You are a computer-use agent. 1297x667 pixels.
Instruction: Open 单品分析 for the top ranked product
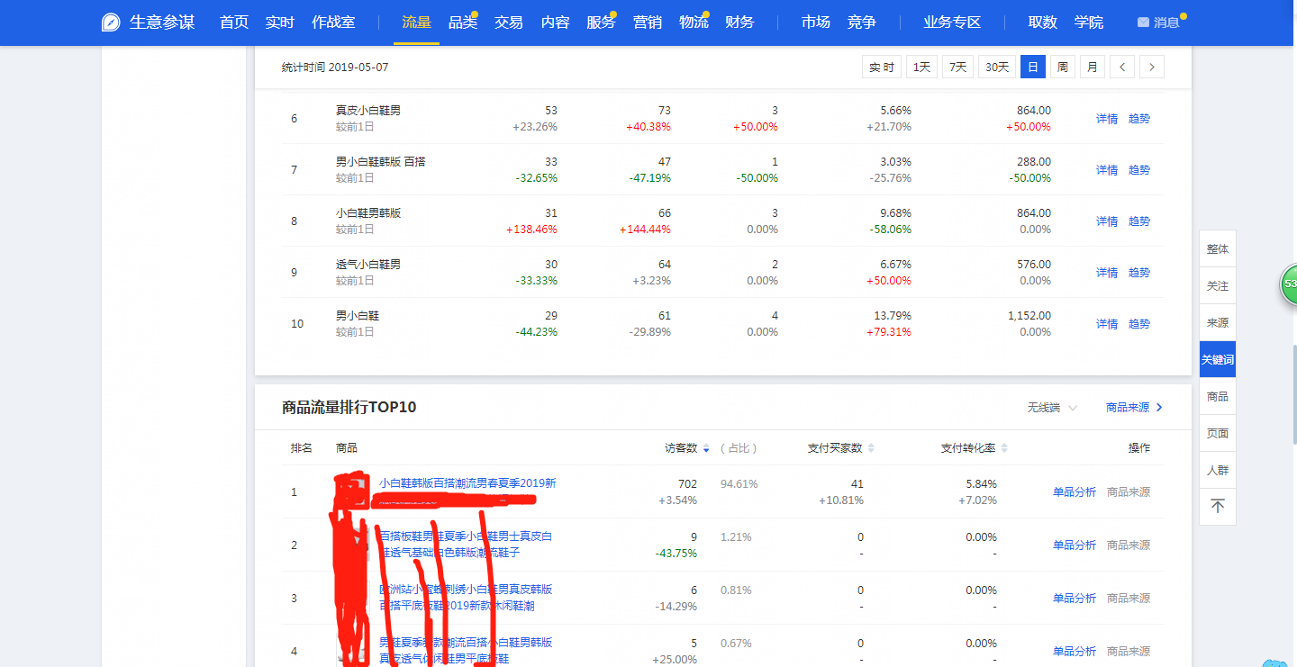pyautogui.click(x=1074, y=491)
